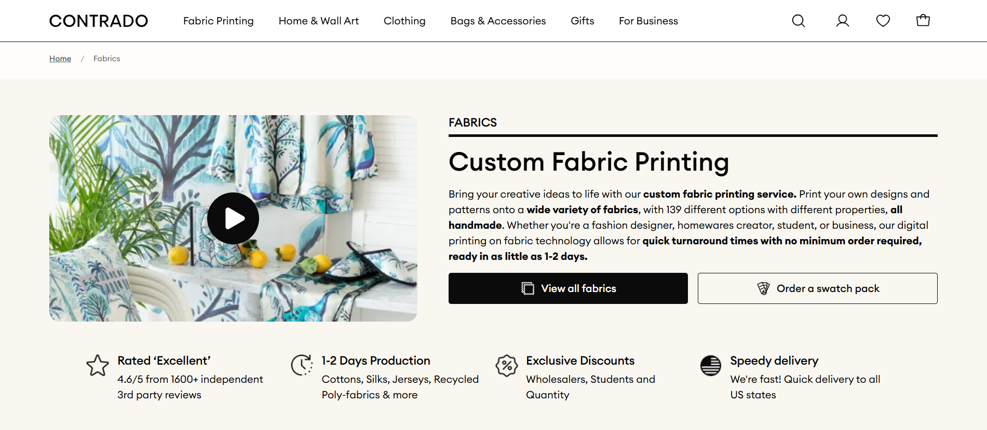Click the star icon beside Rated 'Excellent'
This screenshot has height=430, width=987.
[x=98, y=366]
